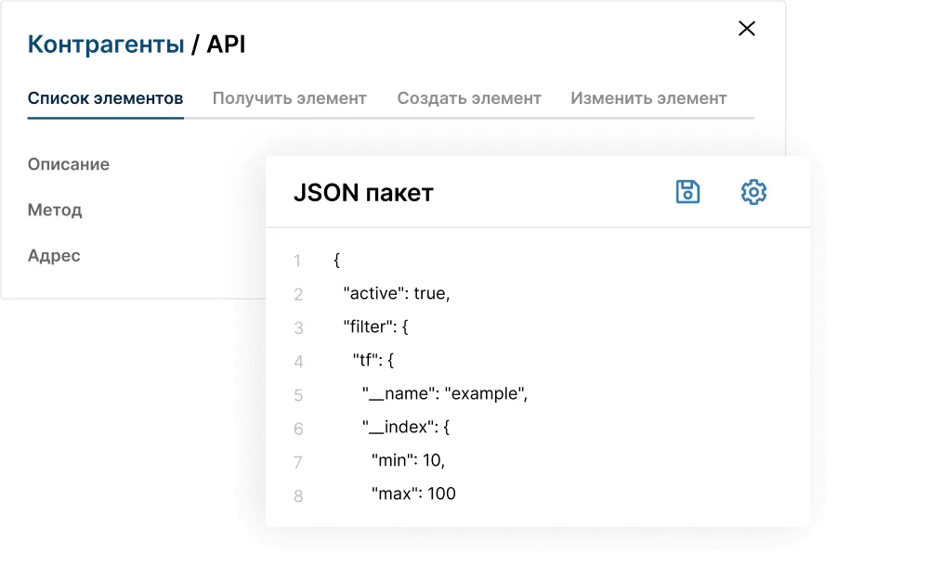Screen dimensions: 929x577
Task: Click the "tf" key on line 4
Action: (368, 360)
